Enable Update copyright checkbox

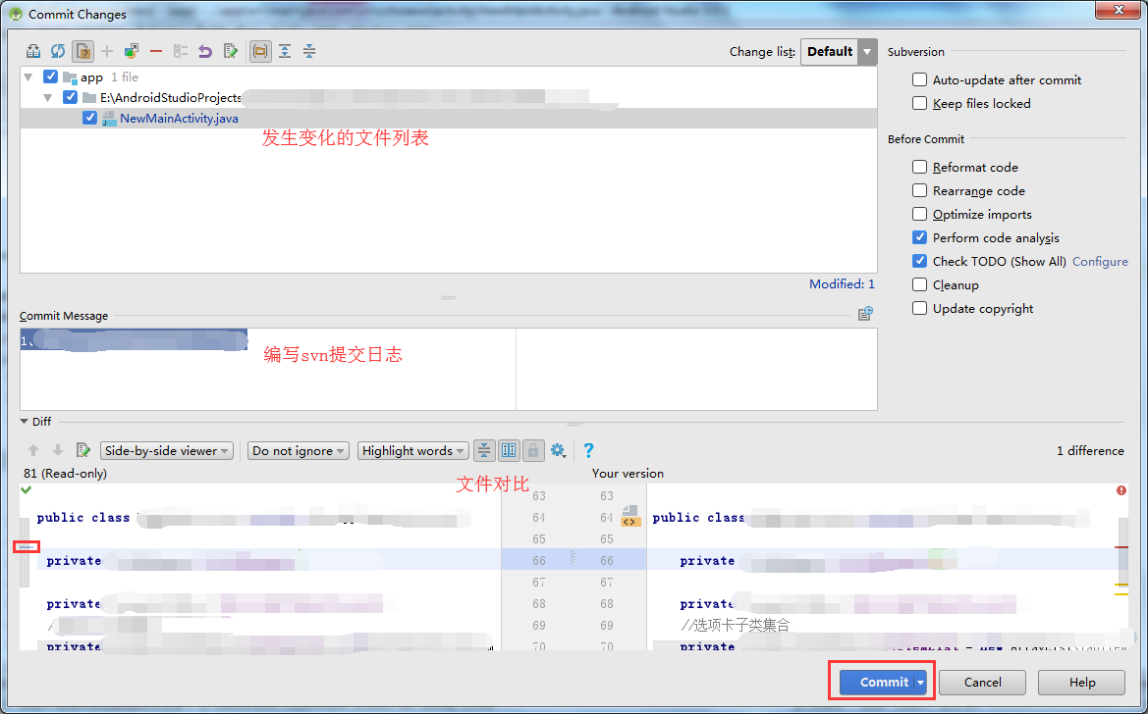[x=919, y=308]
